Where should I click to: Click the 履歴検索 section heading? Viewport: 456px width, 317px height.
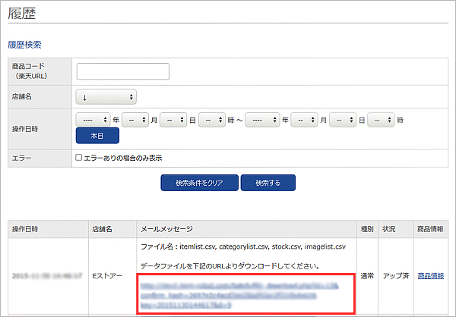pyautogui.click(x=24, y=45)
